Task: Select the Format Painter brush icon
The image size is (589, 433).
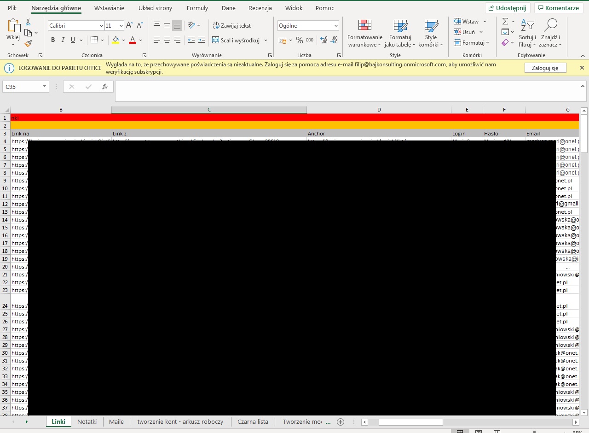Action: (x=28, y=43)
